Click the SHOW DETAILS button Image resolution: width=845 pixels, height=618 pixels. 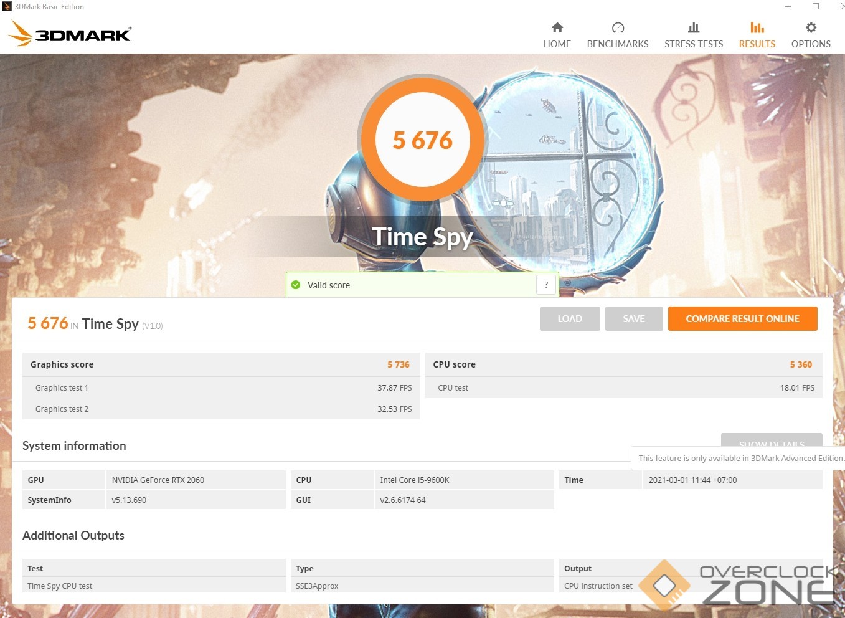tap(772, 440)
